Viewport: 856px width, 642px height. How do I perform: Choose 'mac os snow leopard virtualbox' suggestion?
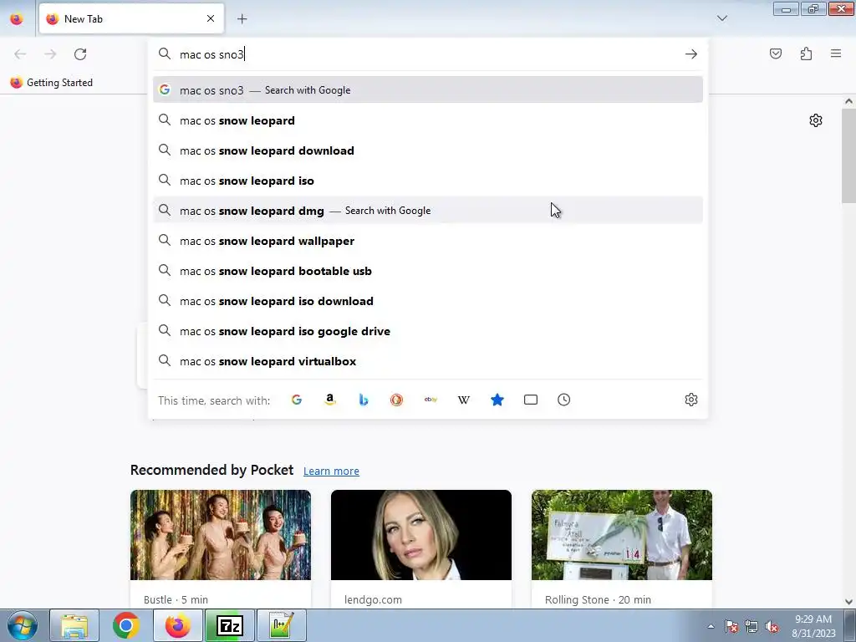click(x=428, y=361)
